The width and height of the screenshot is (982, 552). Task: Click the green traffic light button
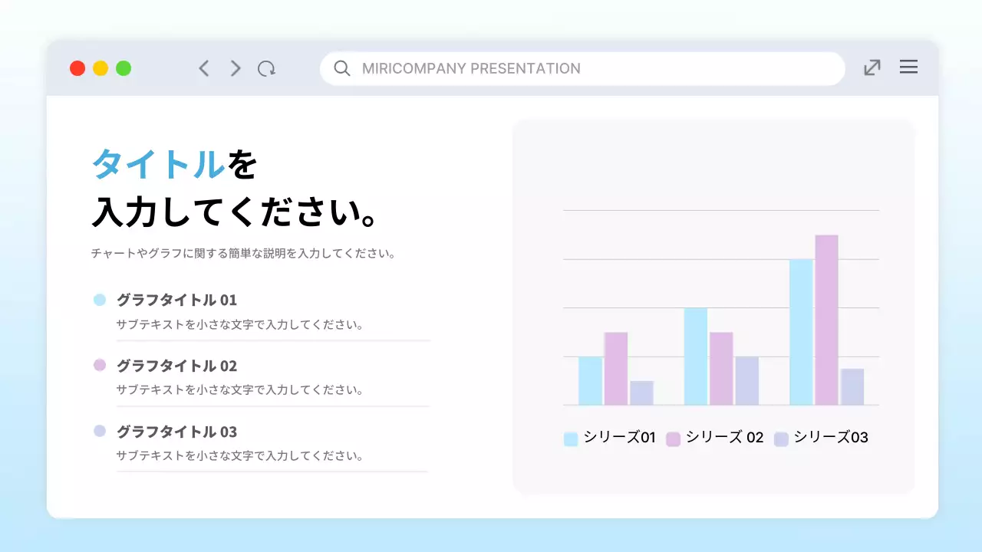coord(124,67)
